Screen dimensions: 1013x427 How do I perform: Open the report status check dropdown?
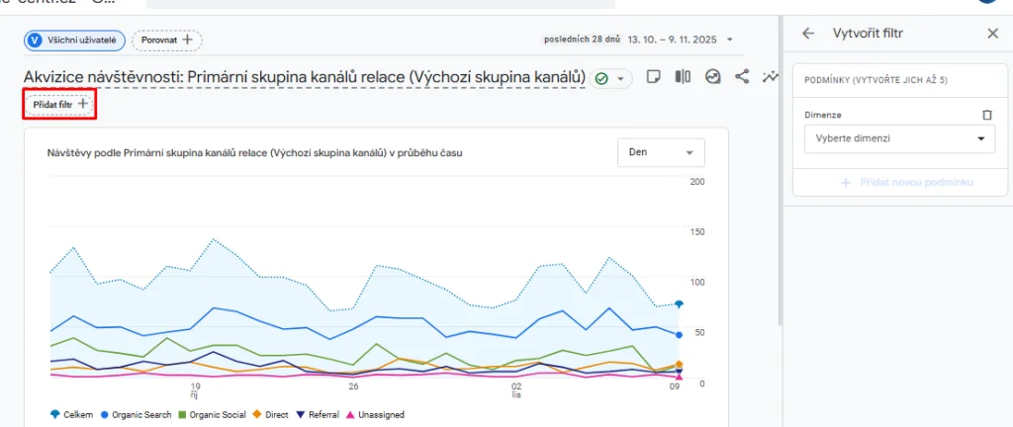(610, 78)
